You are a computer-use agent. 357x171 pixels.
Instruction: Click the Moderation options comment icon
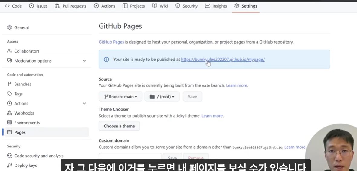(9, 60)
